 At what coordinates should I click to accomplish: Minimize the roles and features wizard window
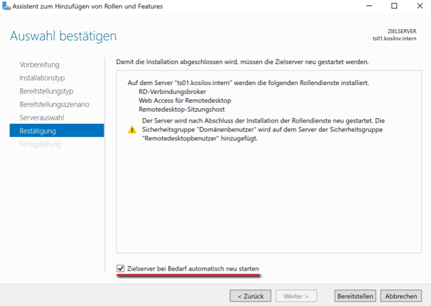pos(368,6)
